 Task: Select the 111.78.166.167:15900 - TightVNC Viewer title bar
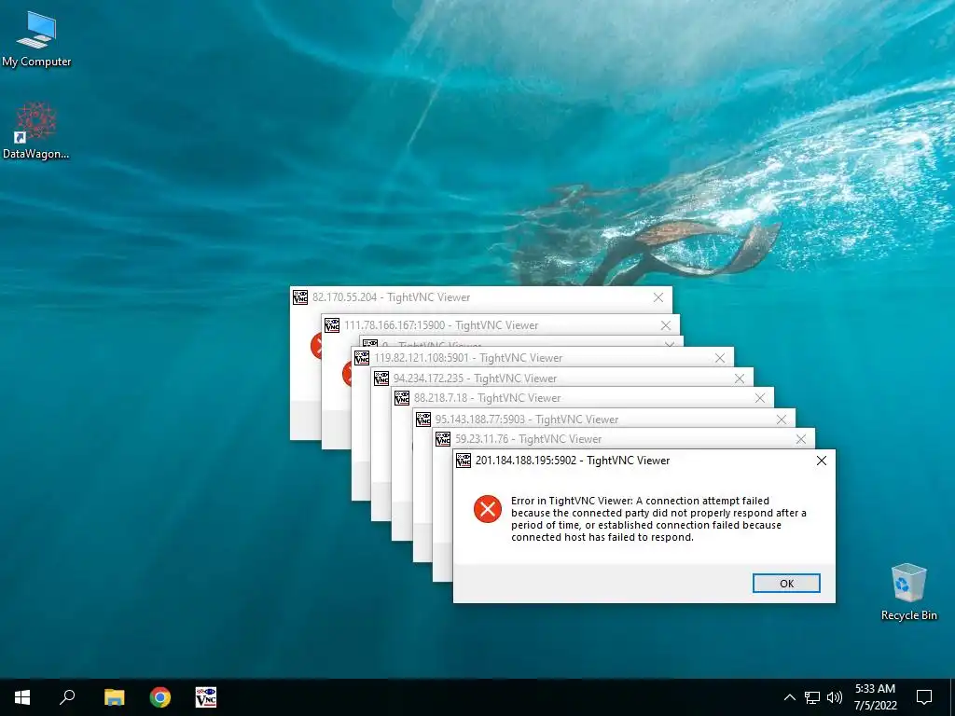[x=501, y=325]
